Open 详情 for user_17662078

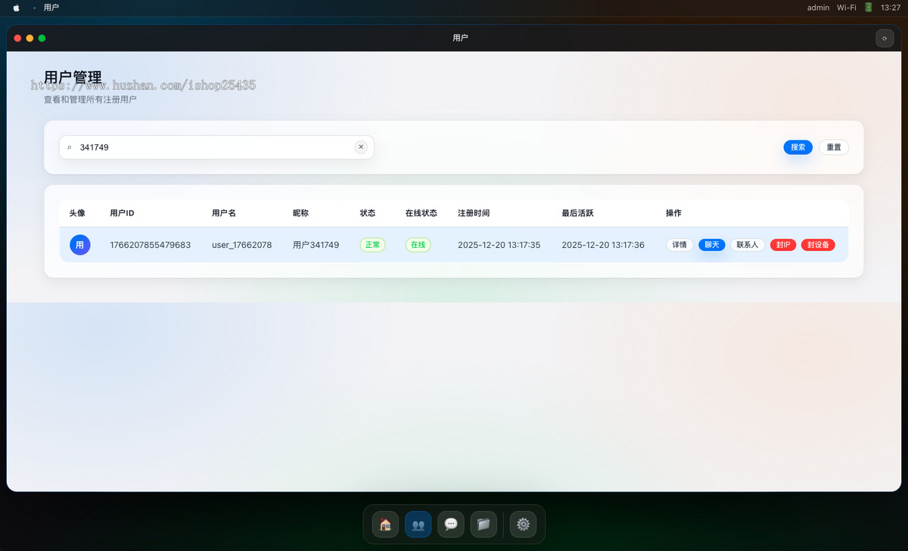679,245
